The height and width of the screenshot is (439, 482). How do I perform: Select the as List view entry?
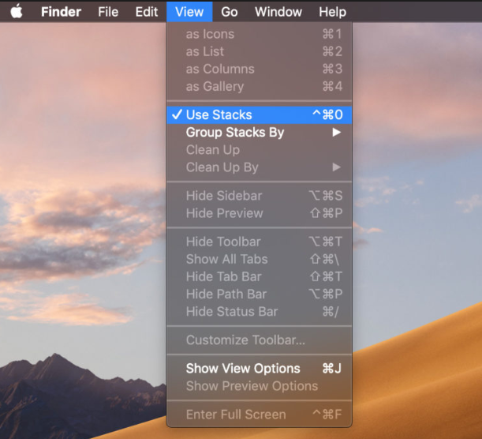(205, 51)
